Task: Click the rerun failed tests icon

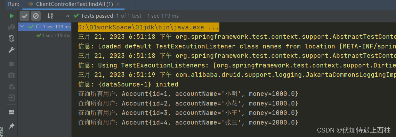Action: 11,27
